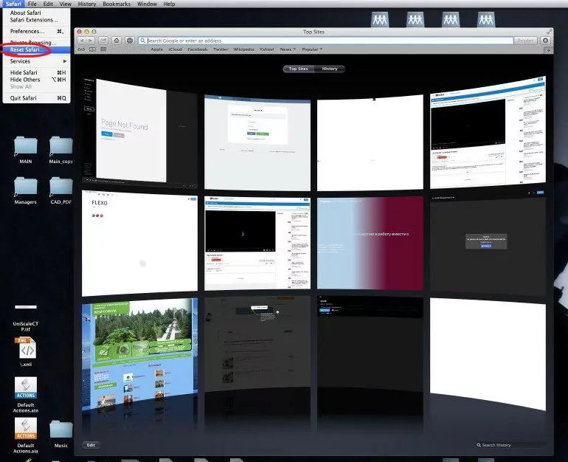This screenshot has width=568, height=462.
Task: Click the Reader button in the address bar
Action: point(525,41)
